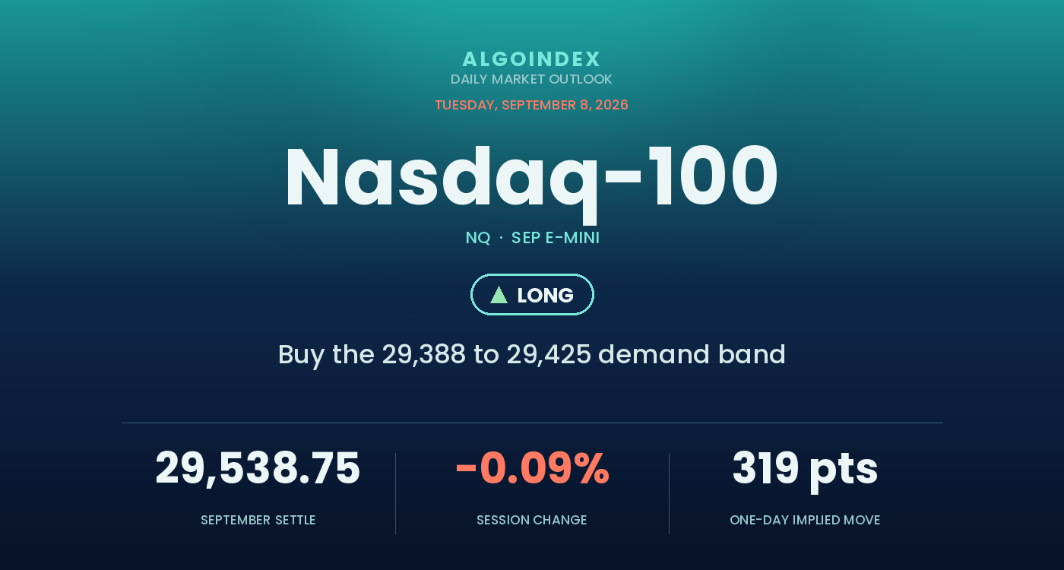Click the Tuesday, September 8, 2026 date
1064x570 pixels.
(x=531, y=105)
